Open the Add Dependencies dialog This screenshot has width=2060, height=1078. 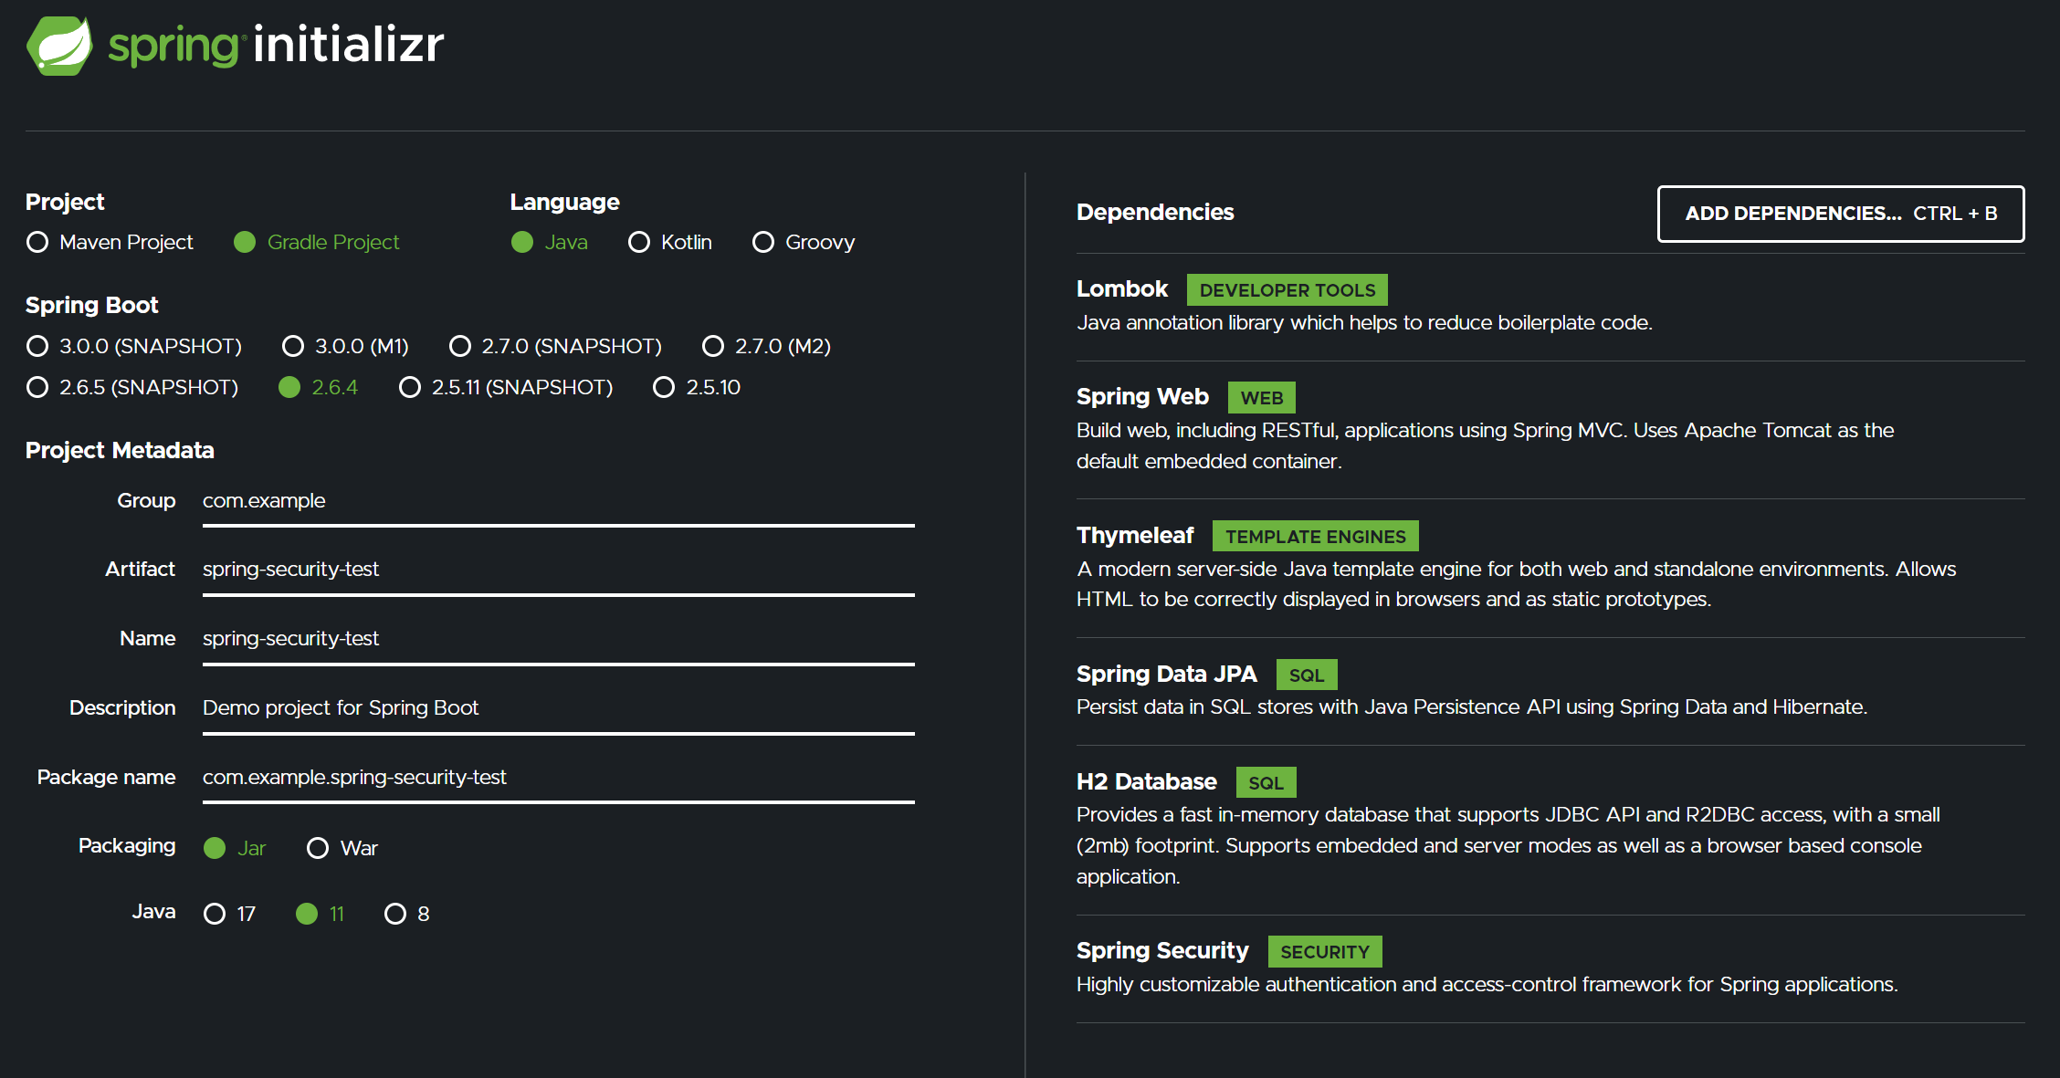1840,214
